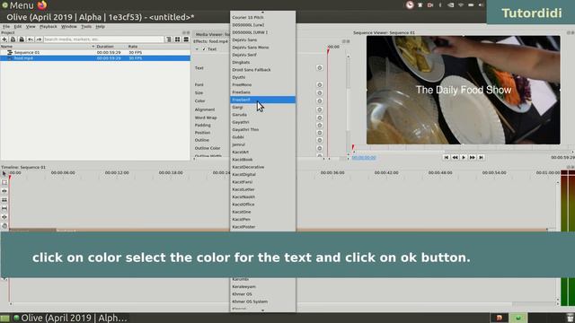Image resolution: width=575 pixels, height=323 pixels.
Task: Choose FreeSerif in the font list
Action: pos(262,100)
